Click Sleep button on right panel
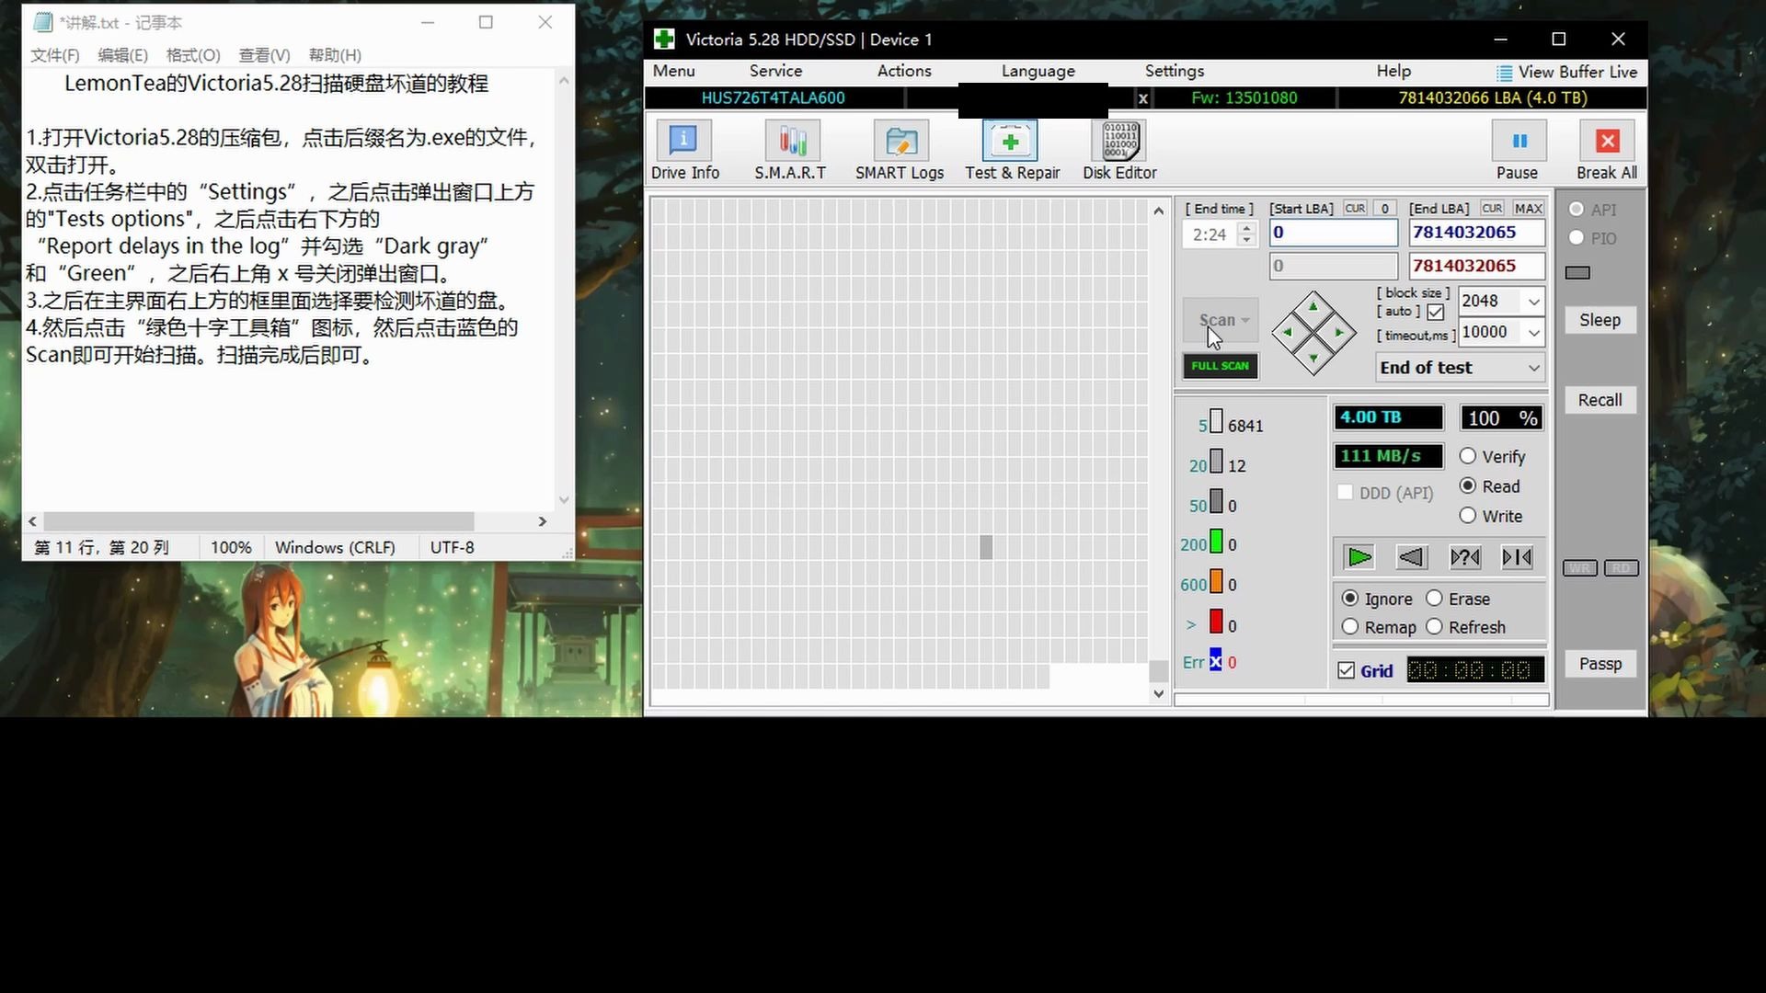This screenshot has height=993, width=1766. (1601, 319)
